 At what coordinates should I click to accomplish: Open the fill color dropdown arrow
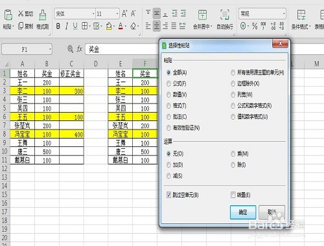click(113, 27)
